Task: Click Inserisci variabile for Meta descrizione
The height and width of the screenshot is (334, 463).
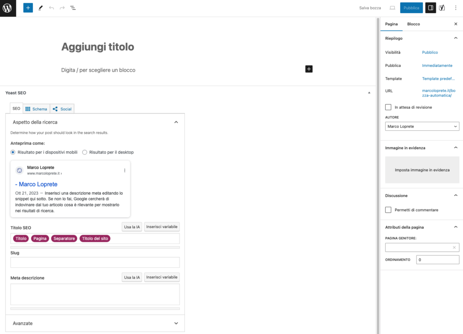Action: [162, 277]
